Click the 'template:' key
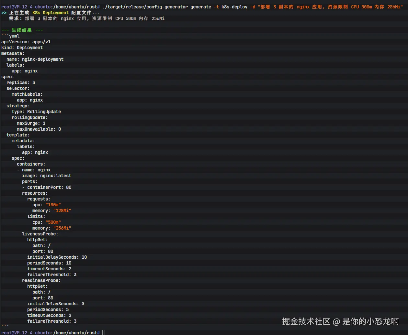This screenshot has height=335, width=408. [x=18, y=135]
